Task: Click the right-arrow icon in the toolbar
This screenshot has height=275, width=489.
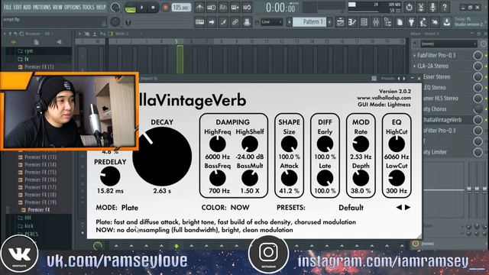Action: tap(212, 22)
